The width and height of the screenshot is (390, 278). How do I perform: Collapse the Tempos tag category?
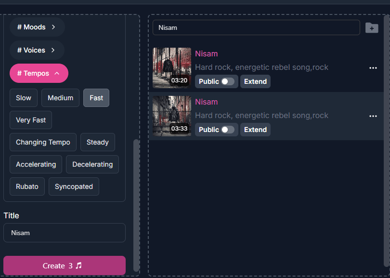coord(39,73)
